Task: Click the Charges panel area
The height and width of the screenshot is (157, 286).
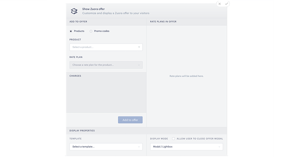Action: 106,92
